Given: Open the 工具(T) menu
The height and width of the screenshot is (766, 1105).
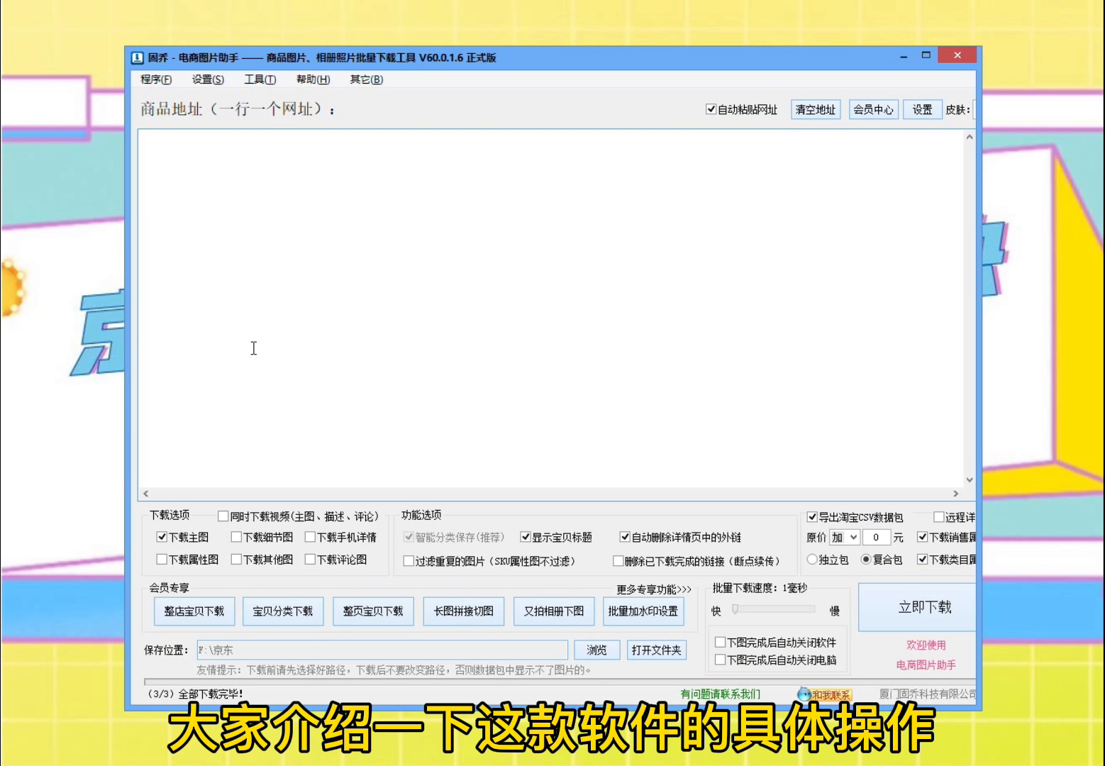Looking at the screenshot, I should pos(260,79).
